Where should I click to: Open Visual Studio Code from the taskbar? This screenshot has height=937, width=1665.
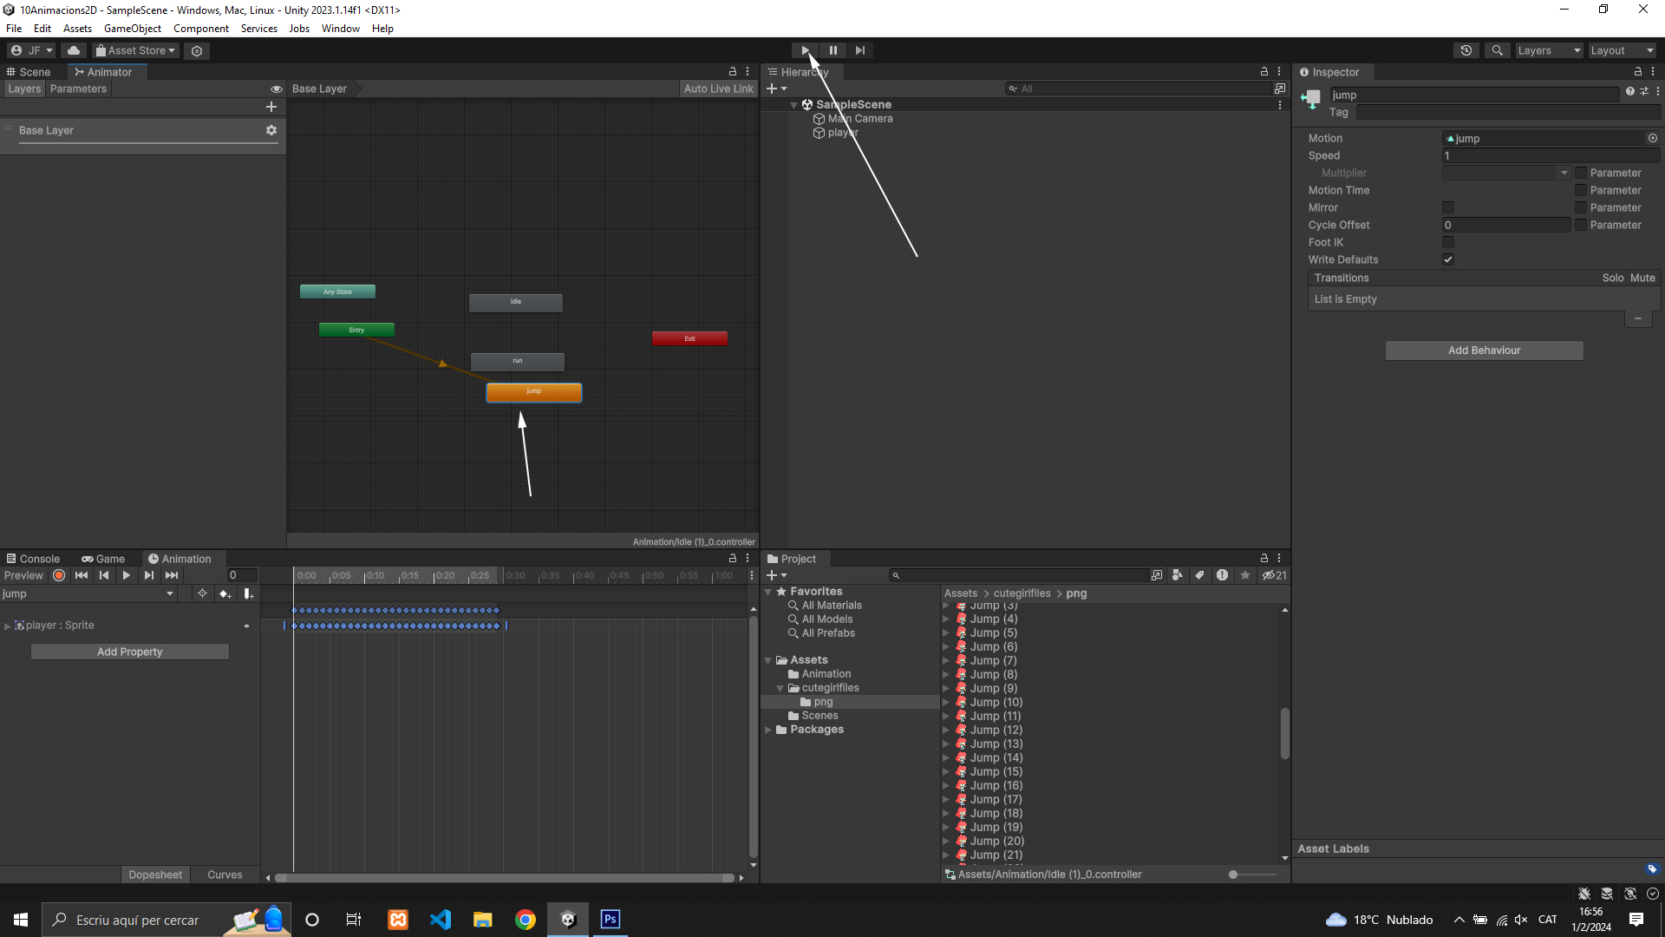(441, 920)
